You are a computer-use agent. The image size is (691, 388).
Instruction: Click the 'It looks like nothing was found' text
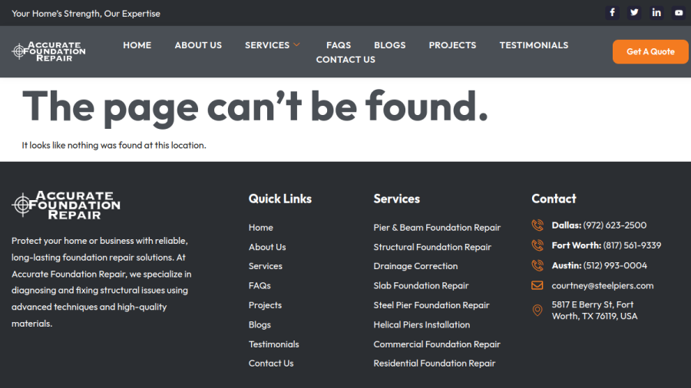point(114,145)
